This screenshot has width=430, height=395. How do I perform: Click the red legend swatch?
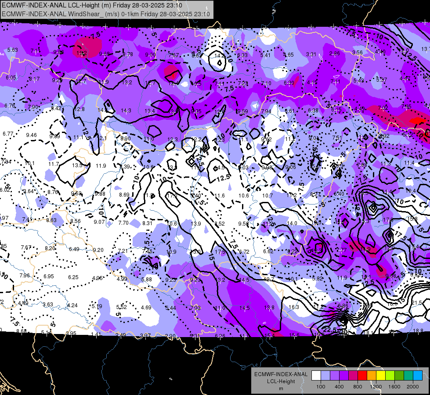pyautogui.click(x=362, y=376)
